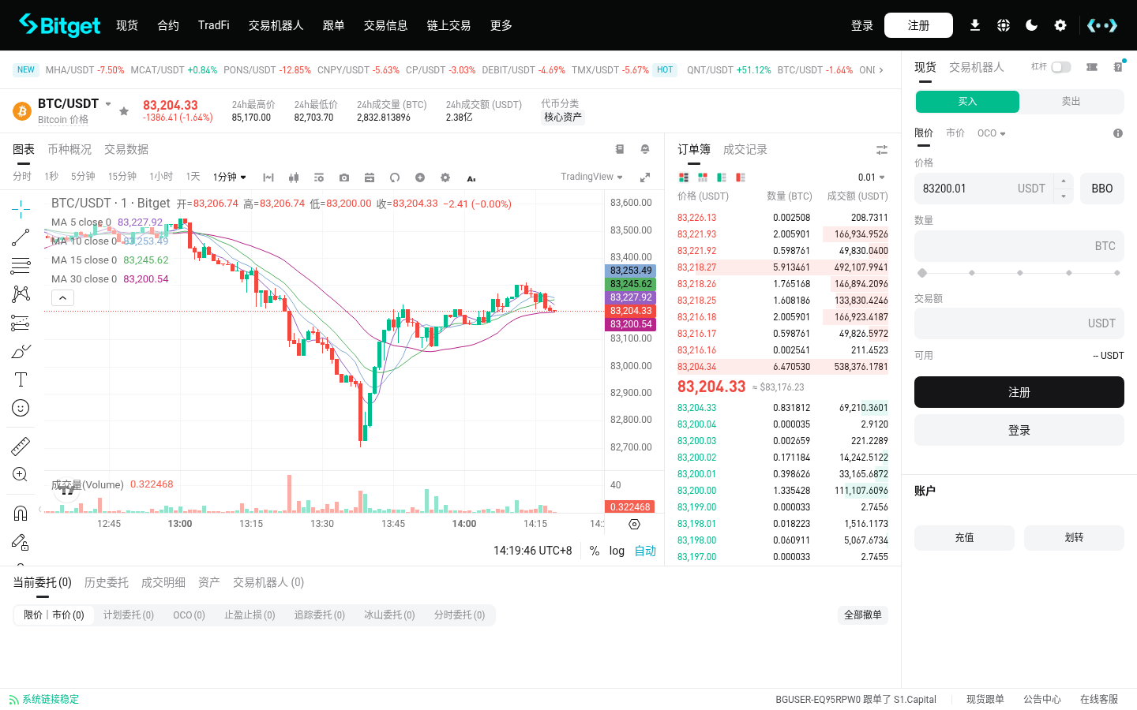This screenshot has height=710, width=1137.
Task: Click the go-to-date target icon on time axis
Action: point(634,524)
